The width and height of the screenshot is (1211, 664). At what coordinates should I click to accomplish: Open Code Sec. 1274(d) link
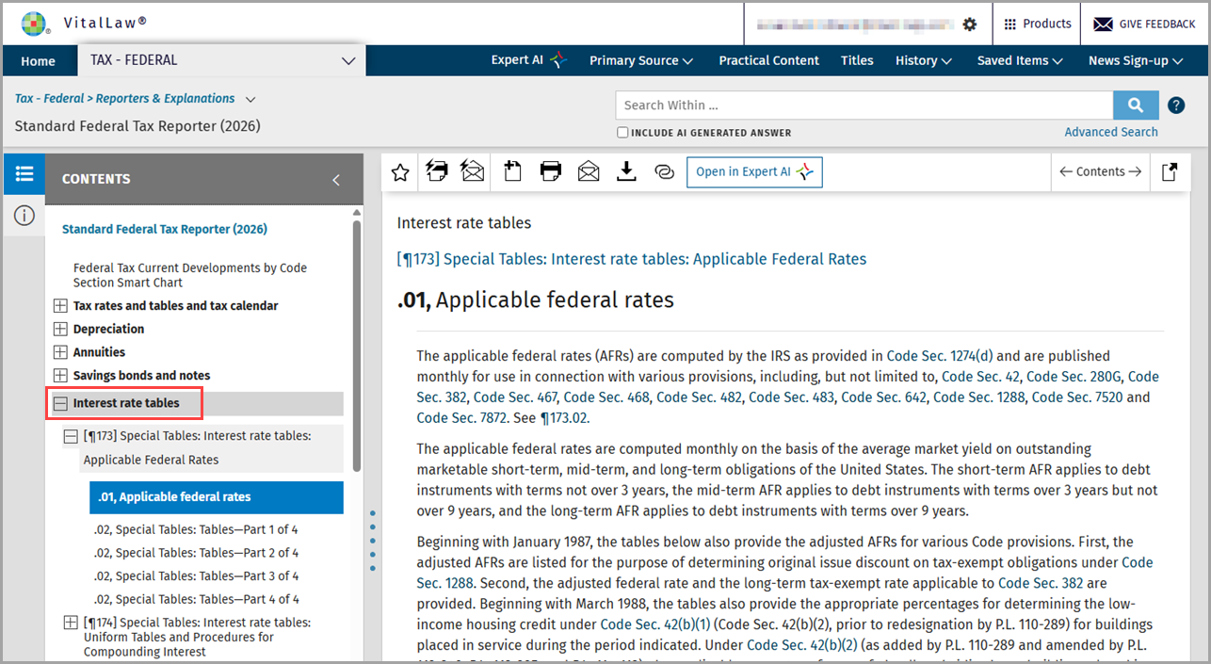[940, 356]
